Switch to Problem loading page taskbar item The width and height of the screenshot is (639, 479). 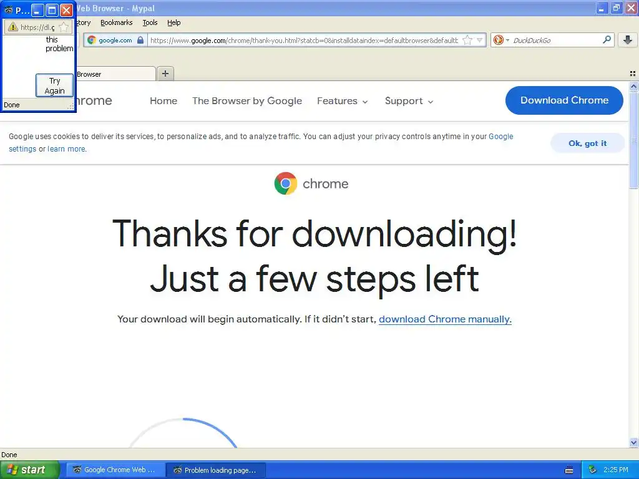pos(216,470)
